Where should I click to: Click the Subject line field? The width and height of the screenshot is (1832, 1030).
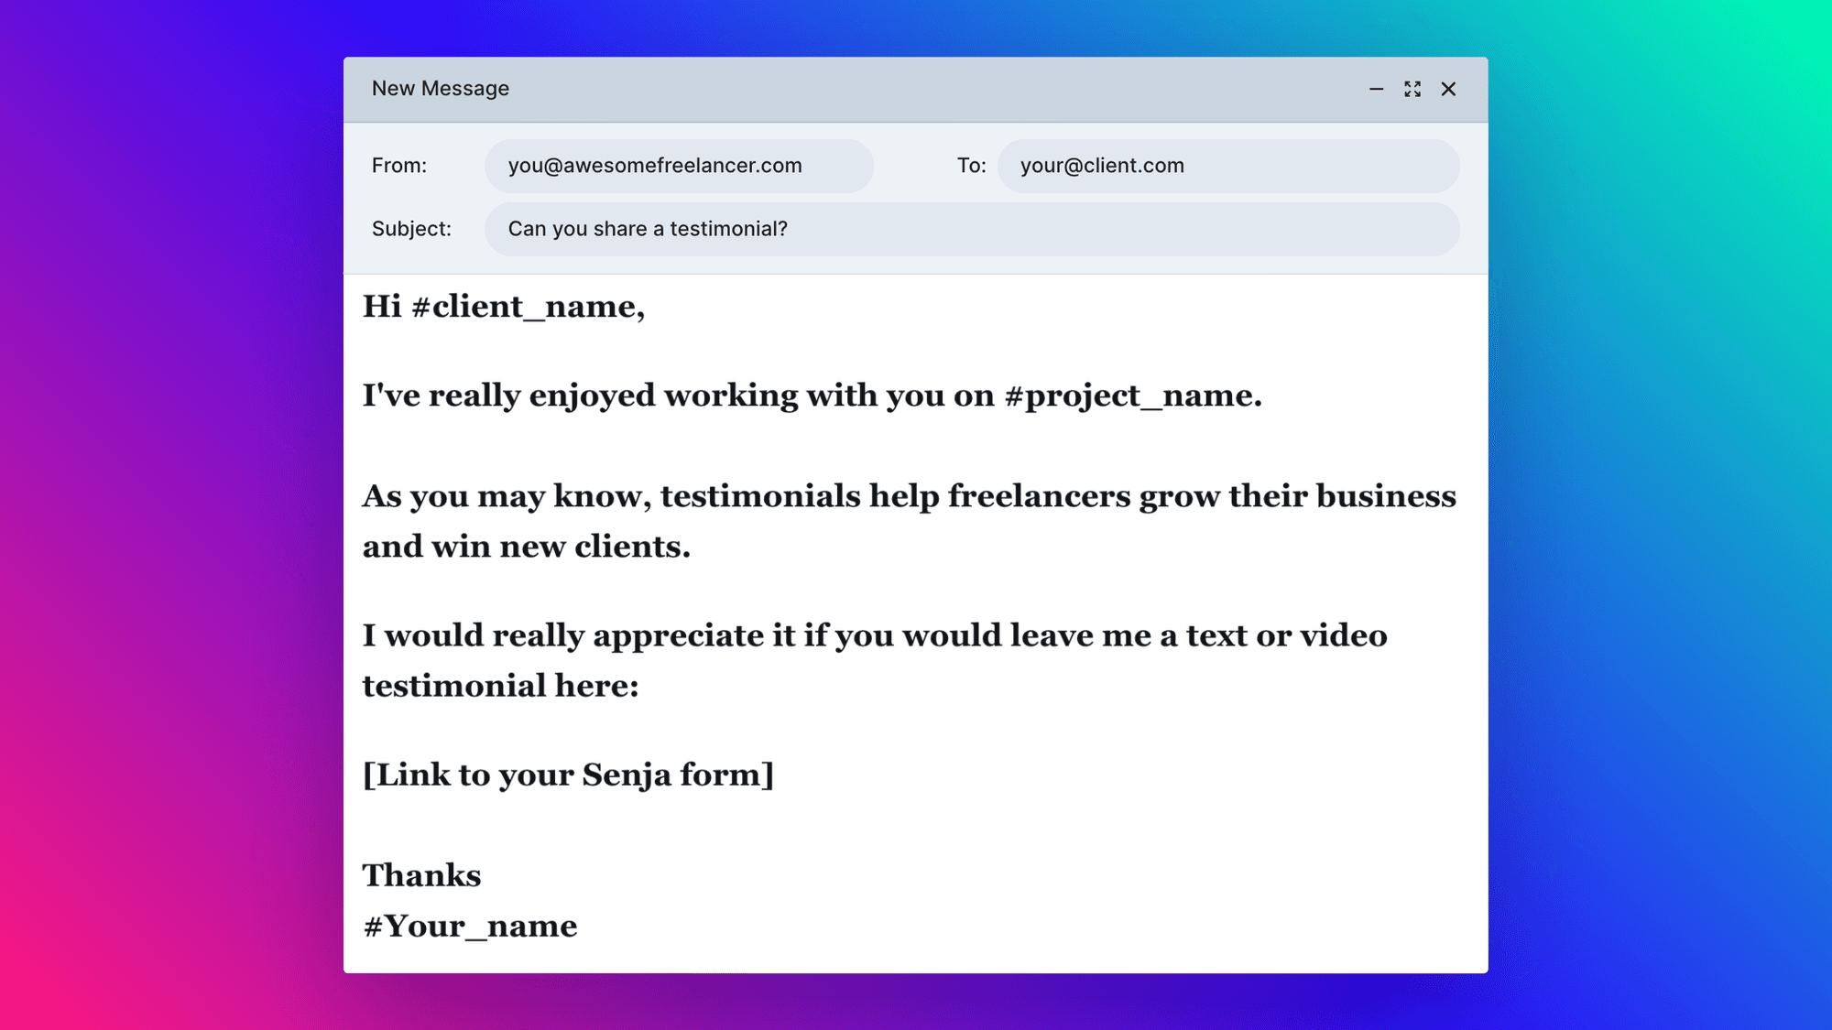tap(971, 229)
